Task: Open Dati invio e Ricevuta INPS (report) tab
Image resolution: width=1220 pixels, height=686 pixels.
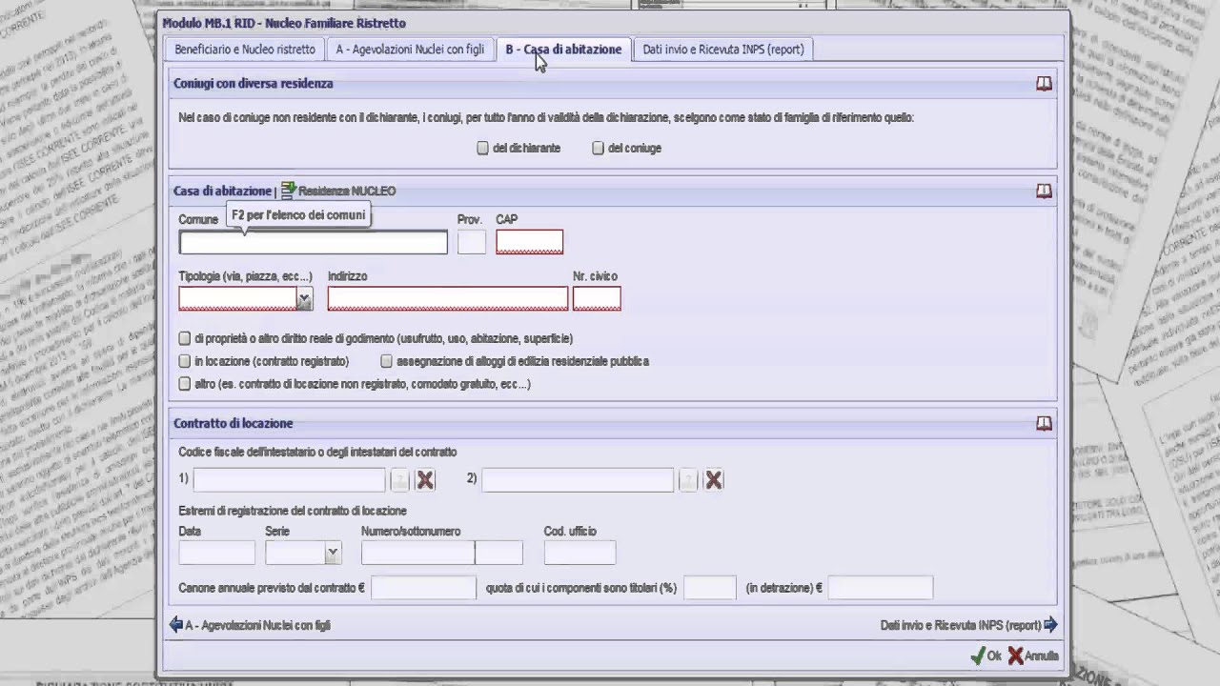Action: pyautogui.click(x=723, y=50)
